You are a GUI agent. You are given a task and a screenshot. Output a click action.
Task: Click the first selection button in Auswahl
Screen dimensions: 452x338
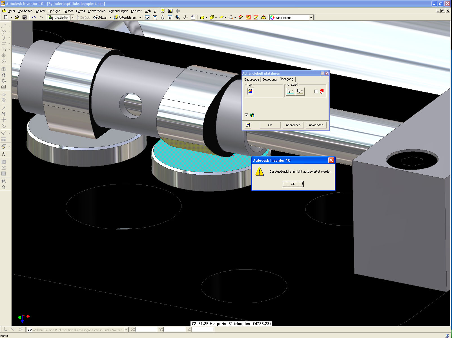[291, 91]
